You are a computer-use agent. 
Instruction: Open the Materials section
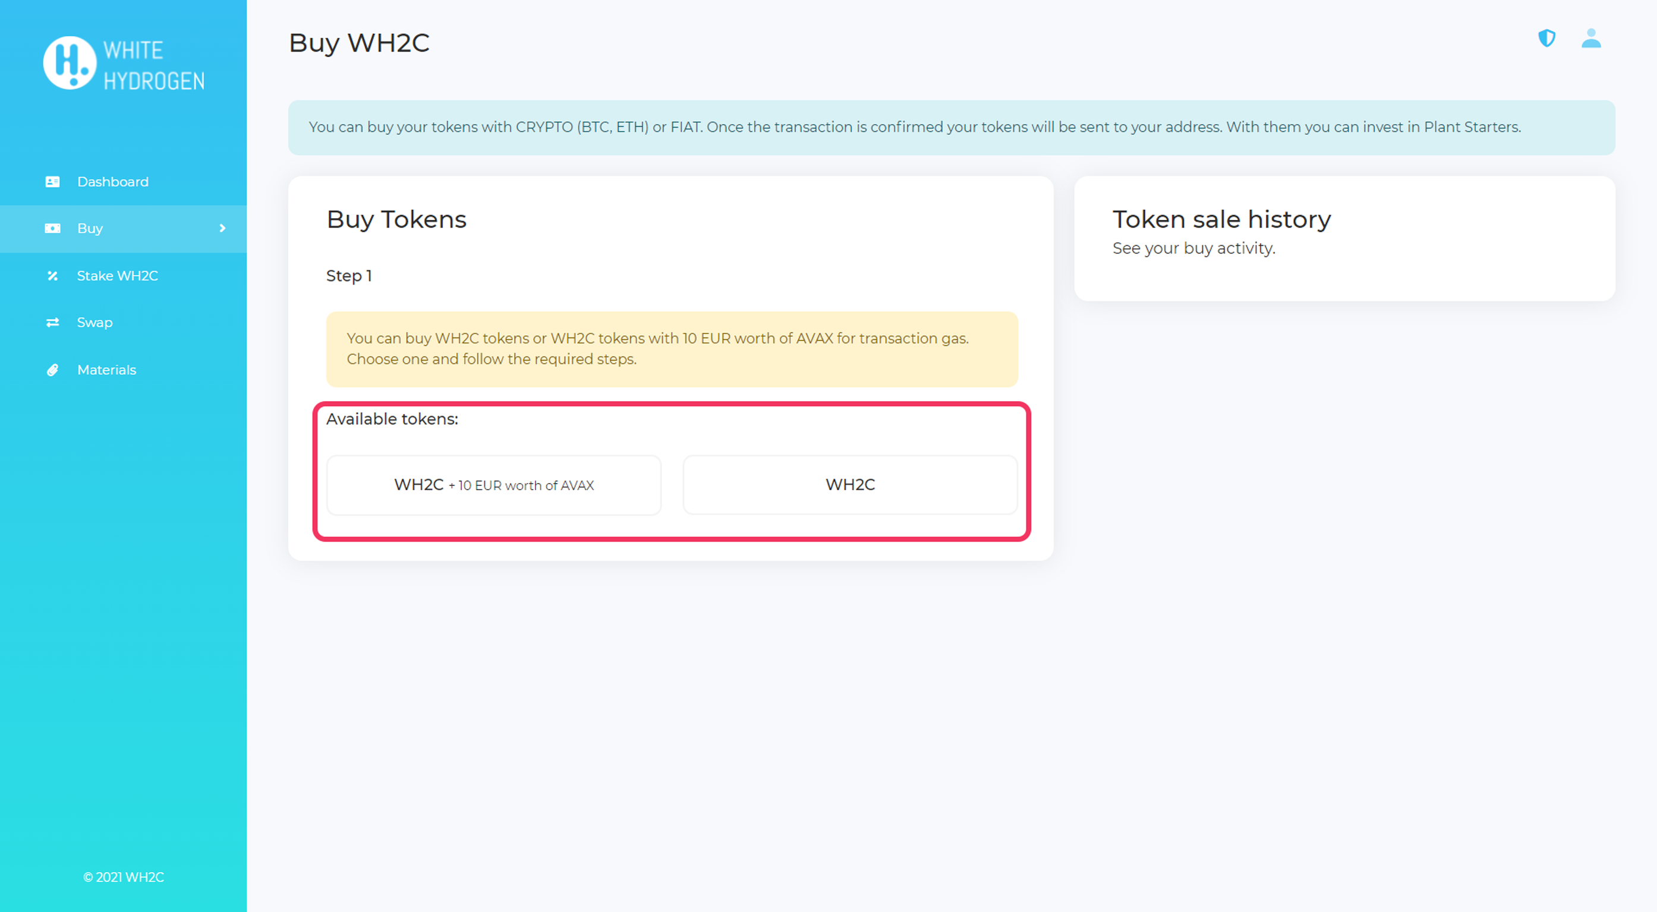coord(106,370)
